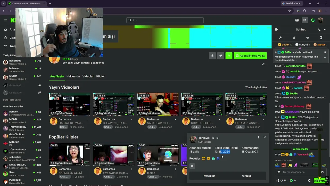Open a new browser tab
The image size is (330, 186).
point(50,3)
